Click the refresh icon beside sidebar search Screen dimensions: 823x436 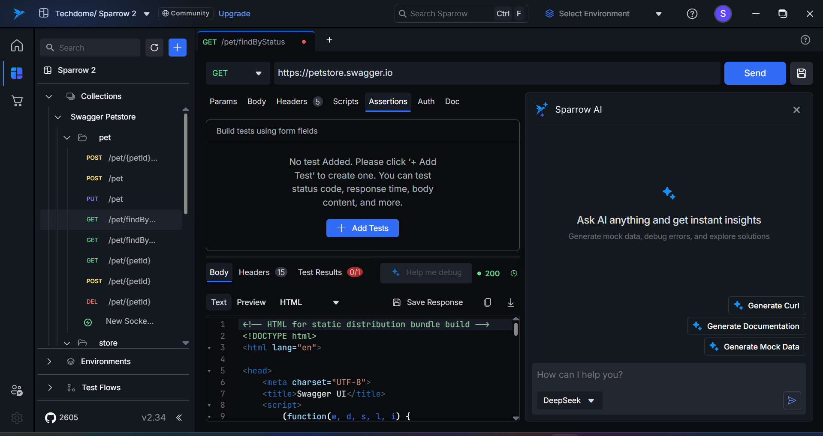[154, 48]
